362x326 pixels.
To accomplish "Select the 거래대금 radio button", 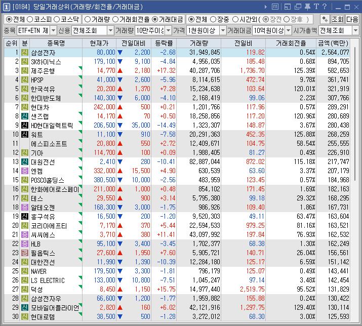I will click(155, 19).
